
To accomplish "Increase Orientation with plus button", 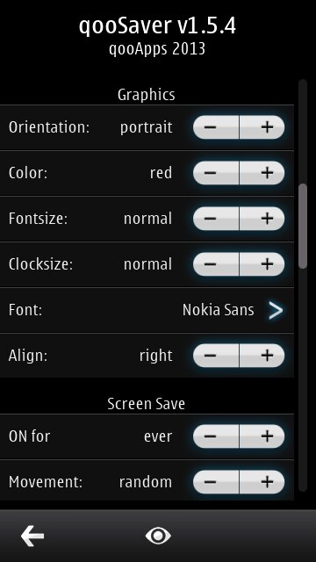I will coord(262,127).
